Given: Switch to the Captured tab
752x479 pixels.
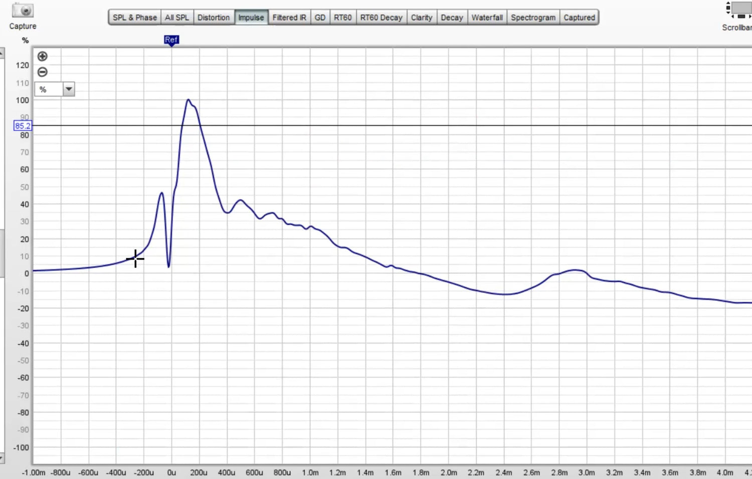Looking at the screenshot, I should (x=579, y=18).
